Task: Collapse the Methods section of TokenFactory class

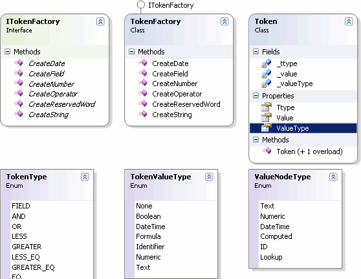Action: pos(131,51)
